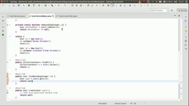
Task: Open the Debug dropdown arrow
Action: (x=42, y=5)
